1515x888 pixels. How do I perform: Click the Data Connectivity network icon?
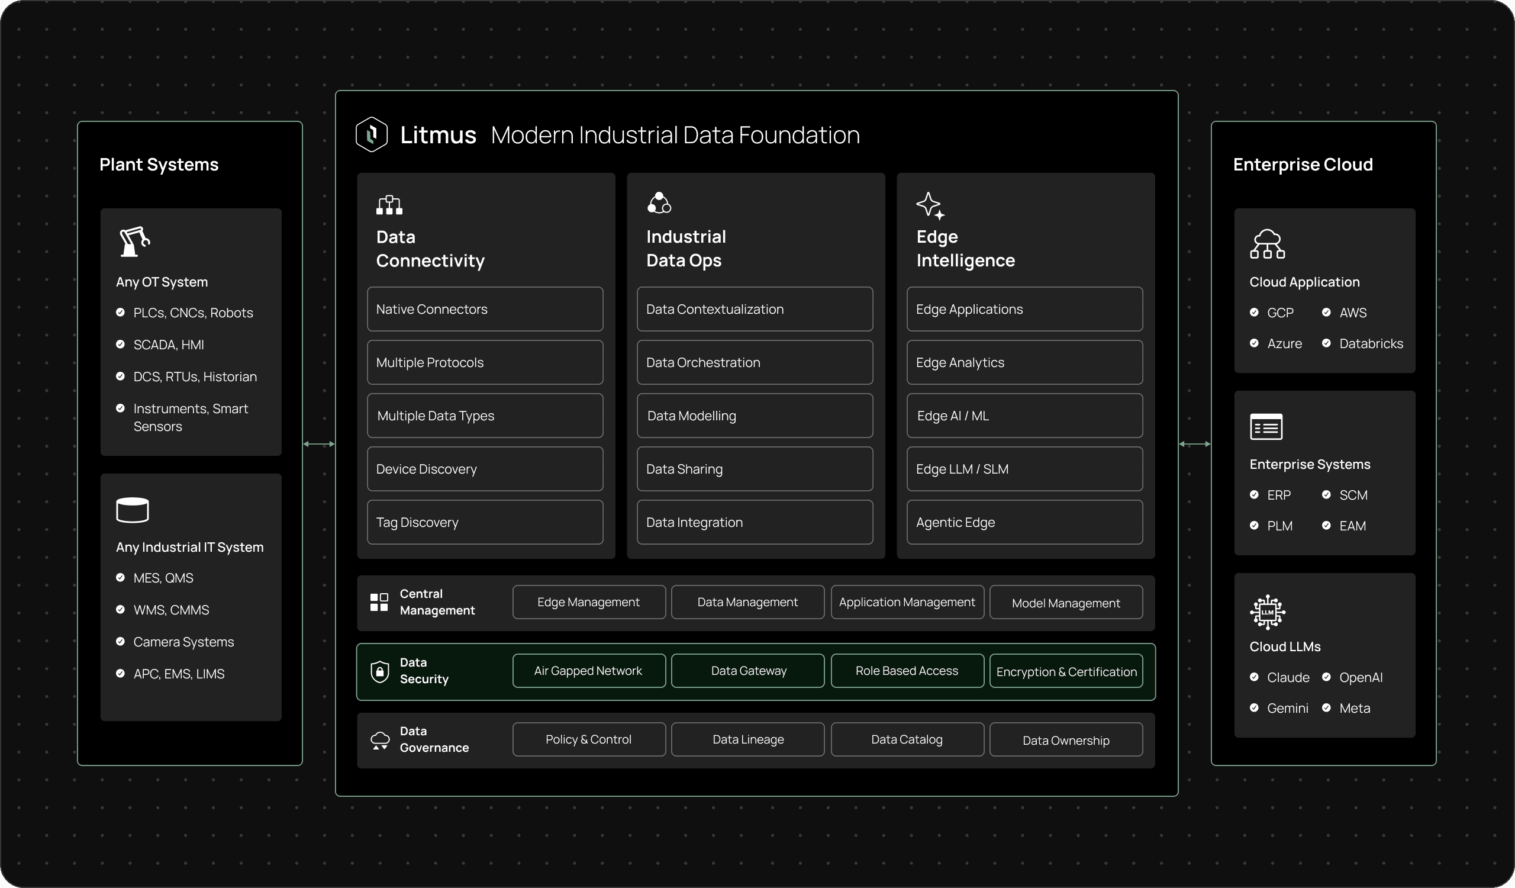[x=389, y=205]
